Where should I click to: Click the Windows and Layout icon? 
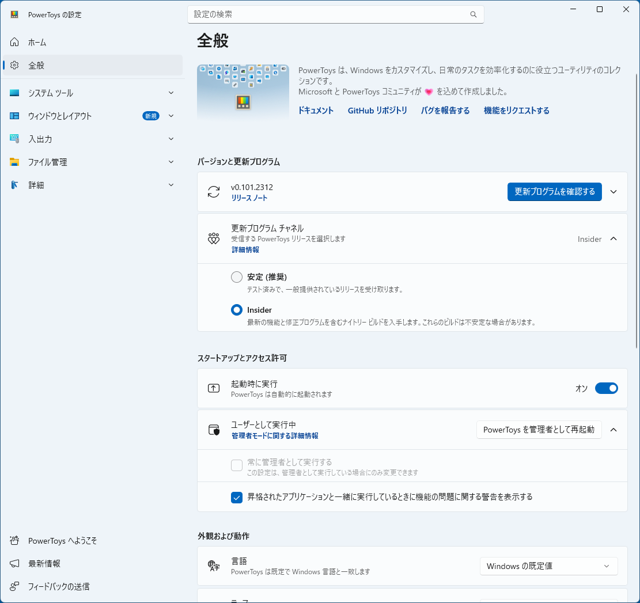(14, 116)
